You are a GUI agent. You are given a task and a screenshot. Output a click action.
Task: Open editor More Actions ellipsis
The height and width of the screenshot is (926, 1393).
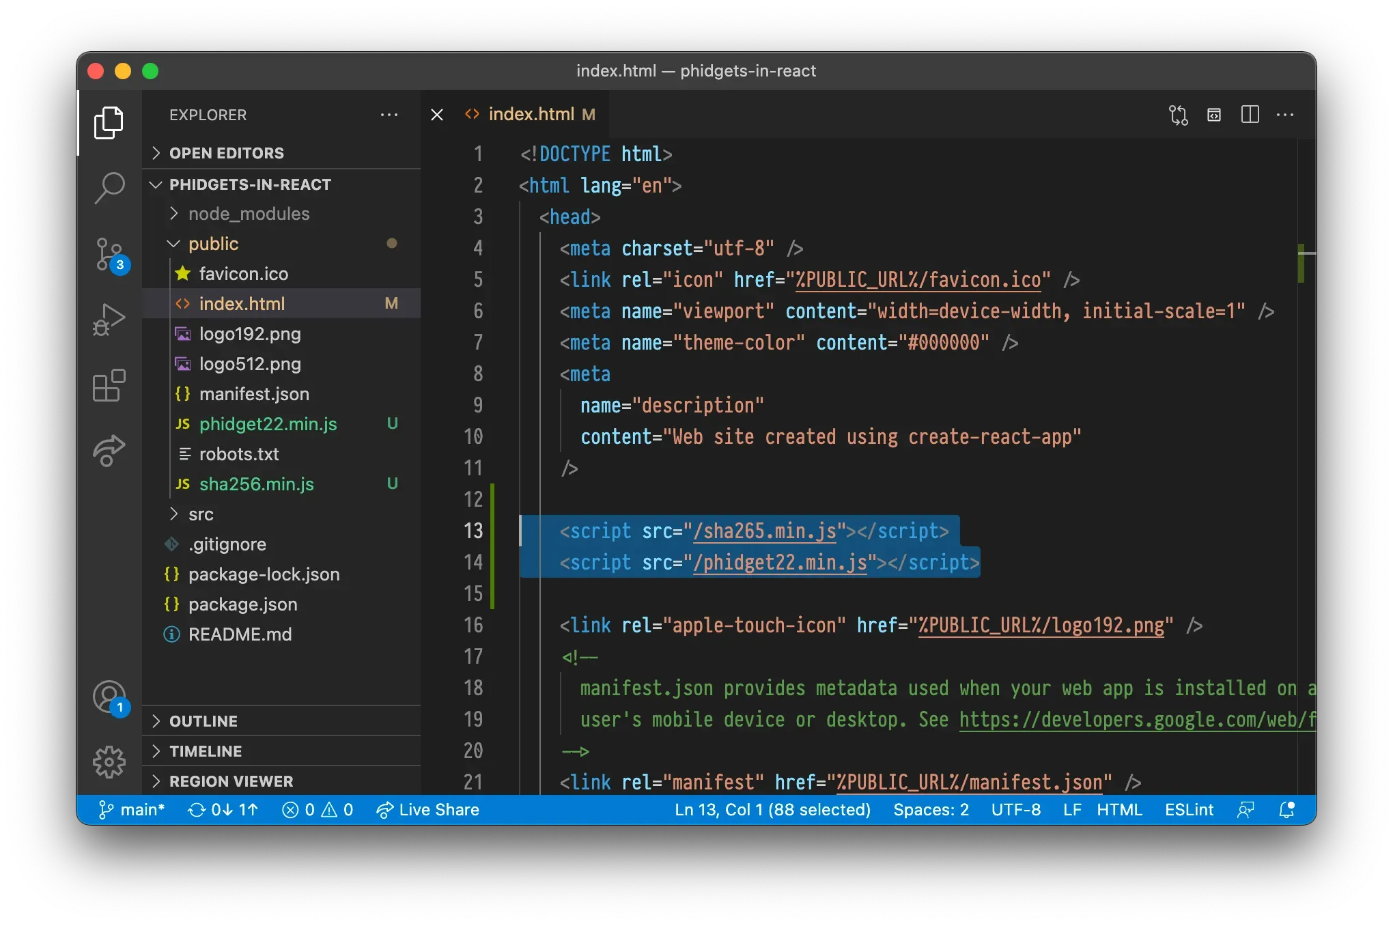point(1285,115)
